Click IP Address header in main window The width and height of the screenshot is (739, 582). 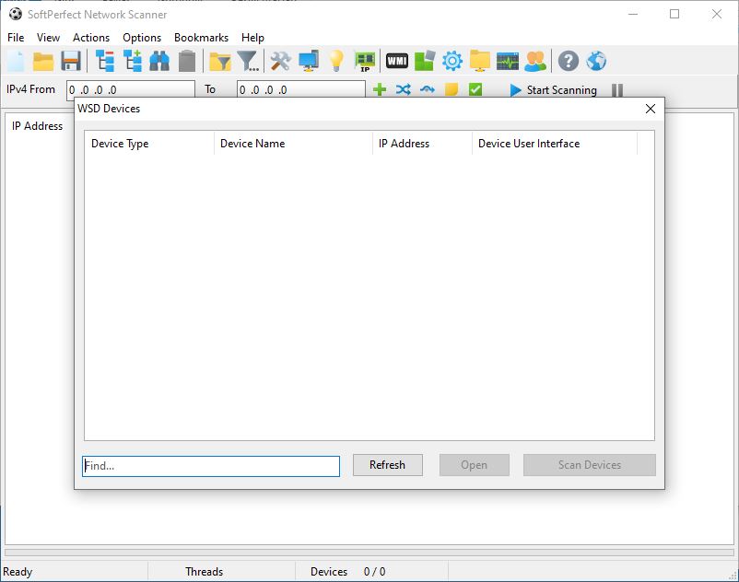(x=37, y=126)
